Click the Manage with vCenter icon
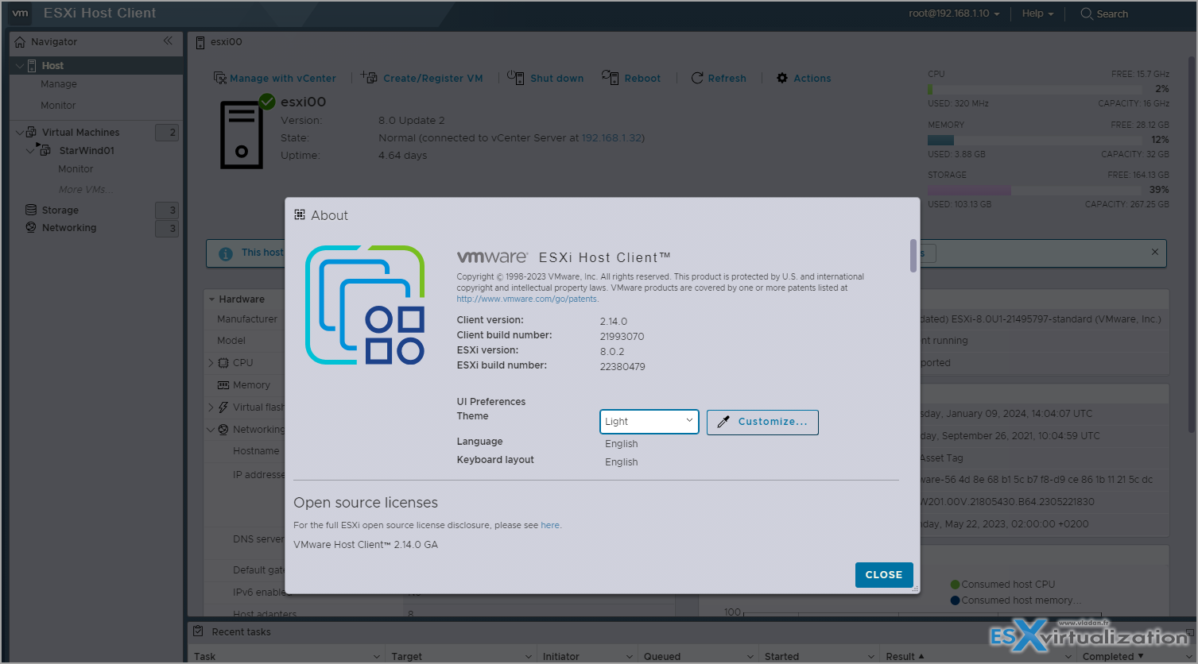 (x=220, y=78)
